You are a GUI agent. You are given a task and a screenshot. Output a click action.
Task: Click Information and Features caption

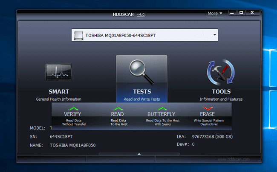point(221,99)
